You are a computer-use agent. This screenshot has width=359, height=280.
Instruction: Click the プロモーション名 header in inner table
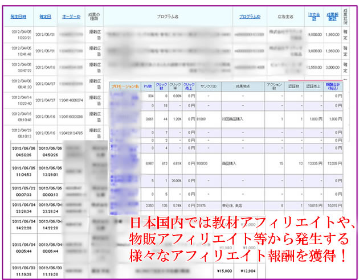[125, 87]
